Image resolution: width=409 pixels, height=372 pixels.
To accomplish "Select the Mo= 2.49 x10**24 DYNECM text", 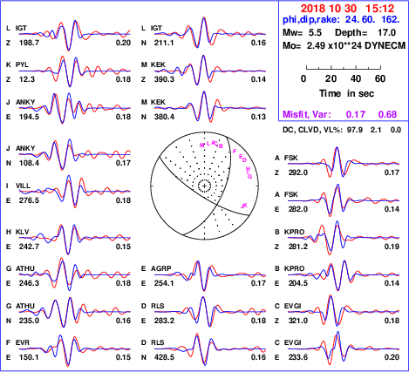I will click(344, 45).
